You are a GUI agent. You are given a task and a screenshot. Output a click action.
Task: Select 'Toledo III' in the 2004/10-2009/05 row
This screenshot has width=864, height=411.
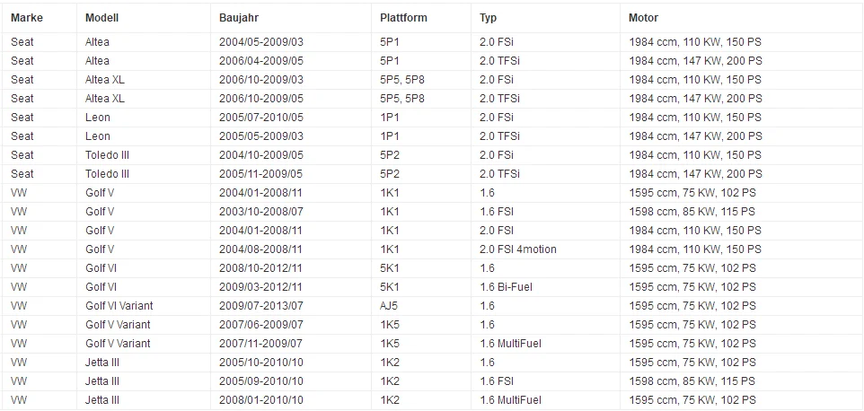[x=107, y=154]
